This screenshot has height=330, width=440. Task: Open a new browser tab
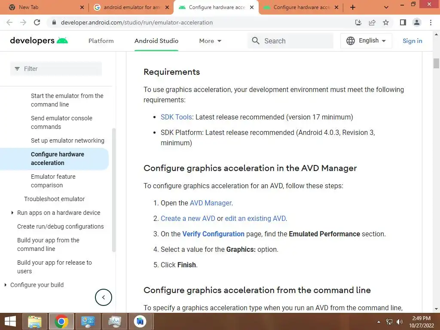pos(353,7)
